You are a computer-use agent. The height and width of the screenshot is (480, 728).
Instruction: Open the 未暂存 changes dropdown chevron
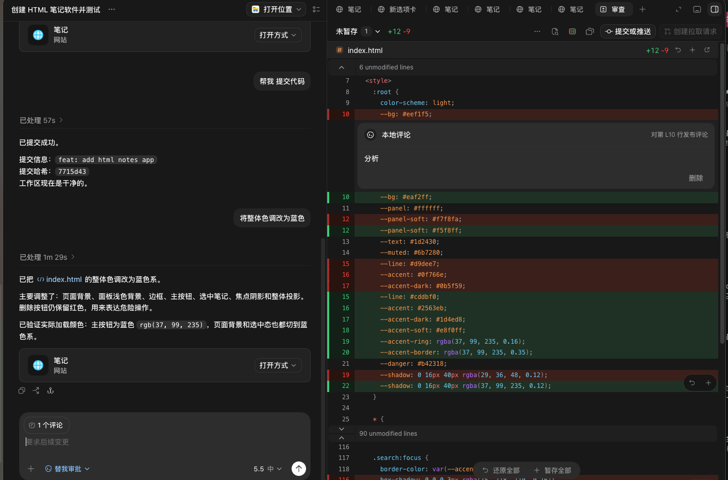pyautogui.click(x=378, y=31)
